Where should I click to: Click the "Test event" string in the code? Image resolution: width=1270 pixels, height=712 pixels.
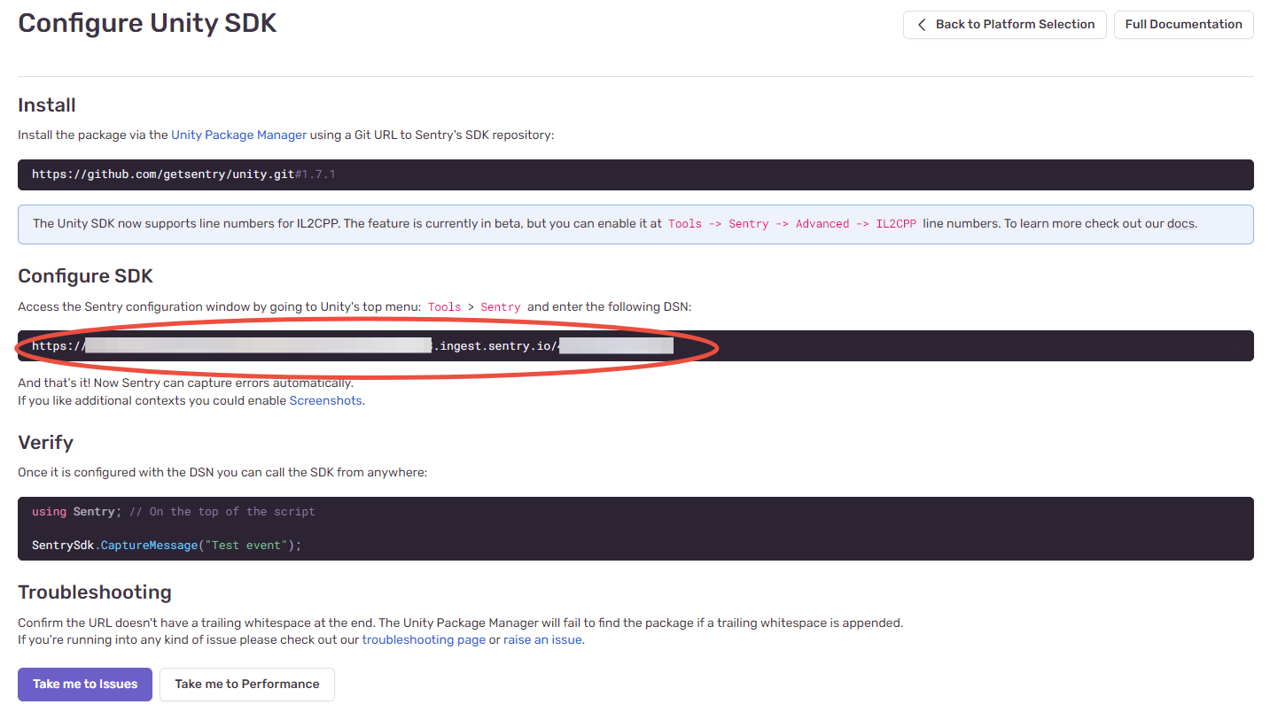point(246,546)
